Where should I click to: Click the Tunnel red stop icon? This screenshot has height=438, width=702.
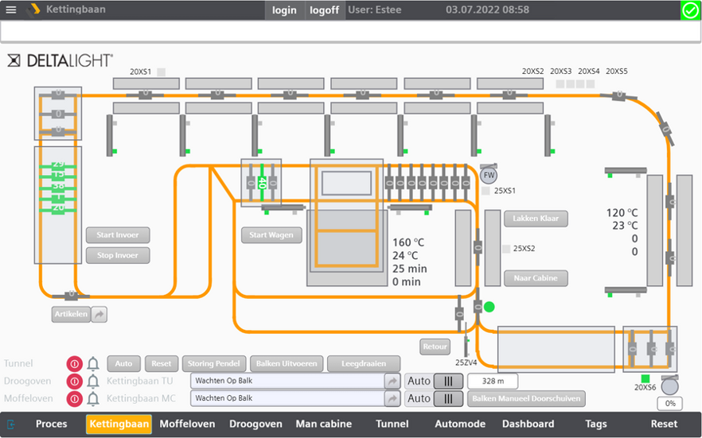[74, 364]
